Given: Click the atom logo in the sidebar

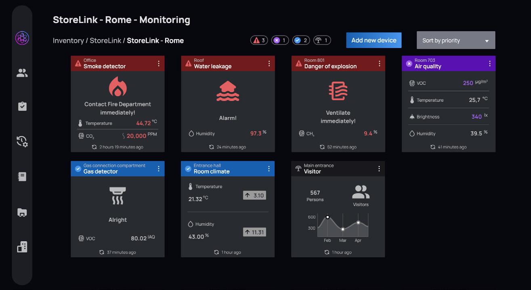Looking at the screenshot, I should point(22,38).
